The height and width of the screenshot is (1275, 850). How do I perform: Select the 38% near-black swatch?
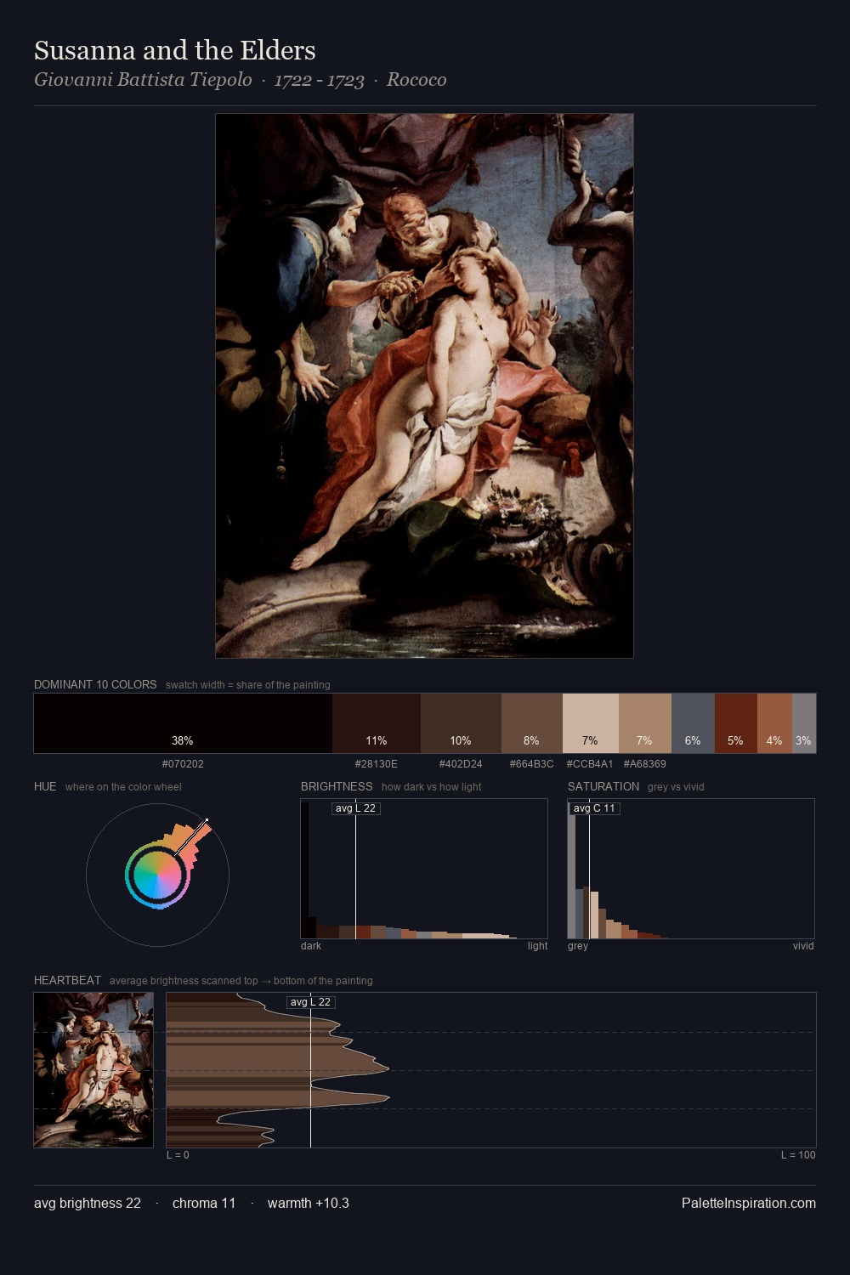pos(183,723)
